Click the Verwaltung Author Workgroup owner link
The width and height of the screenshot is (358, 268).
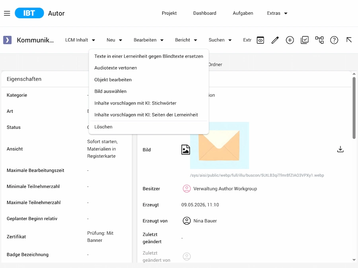(x=225, y=189)
